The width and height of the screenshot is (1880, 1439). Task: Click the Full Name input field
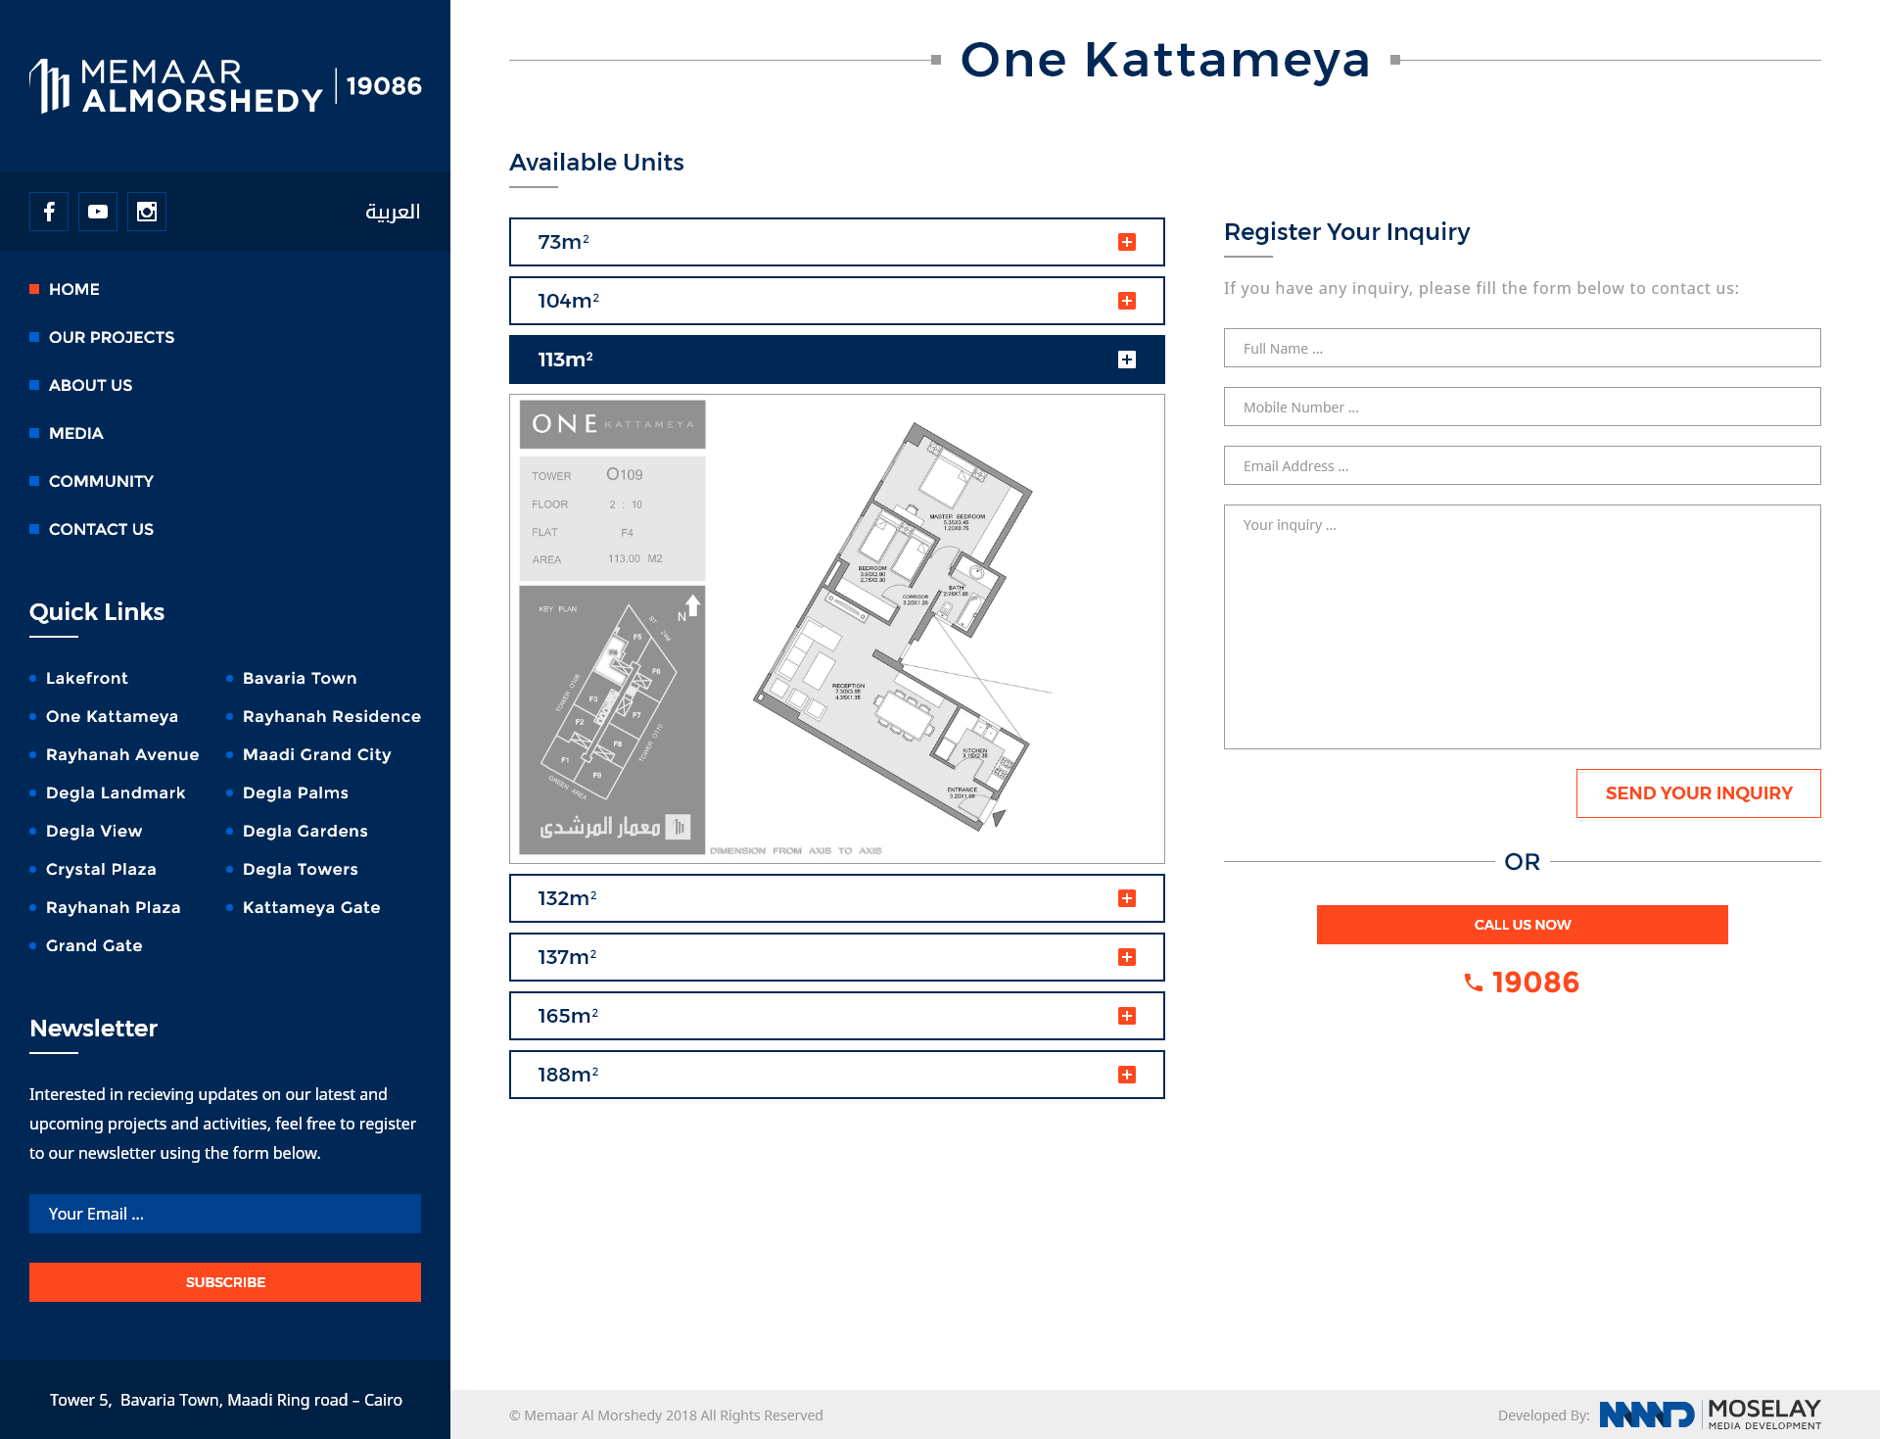click(x=1523, y=348)
